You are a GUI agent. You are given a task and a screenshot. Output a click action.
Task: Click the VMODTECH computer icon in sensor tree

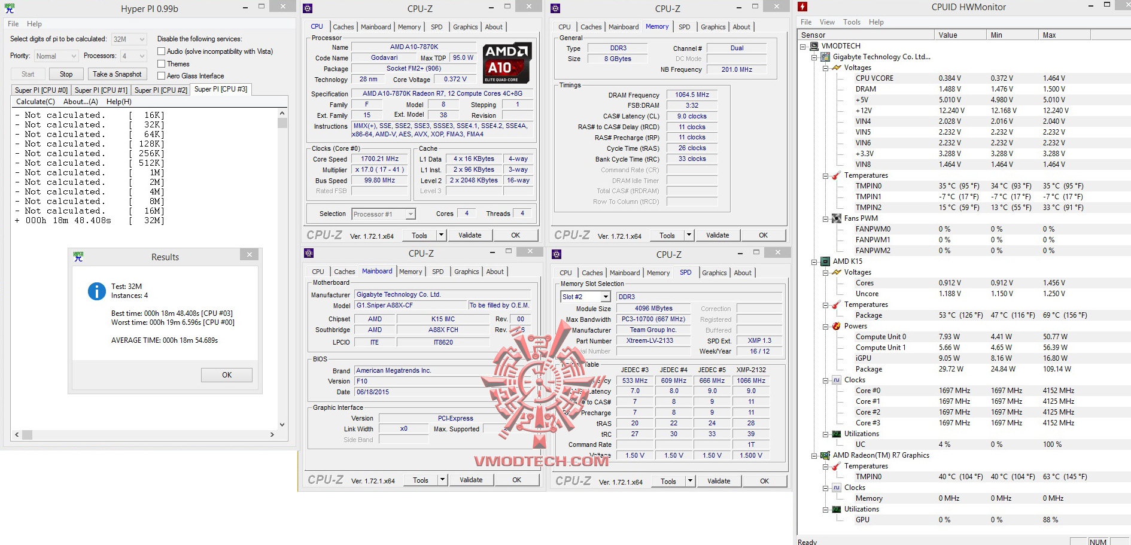click(814, 46)
